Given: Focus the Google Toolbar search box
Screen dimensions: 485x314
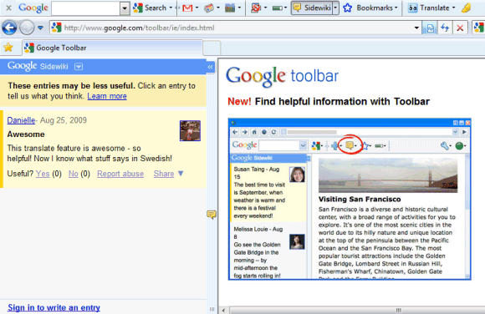Looking at the screenshot, I should point(85,8).
